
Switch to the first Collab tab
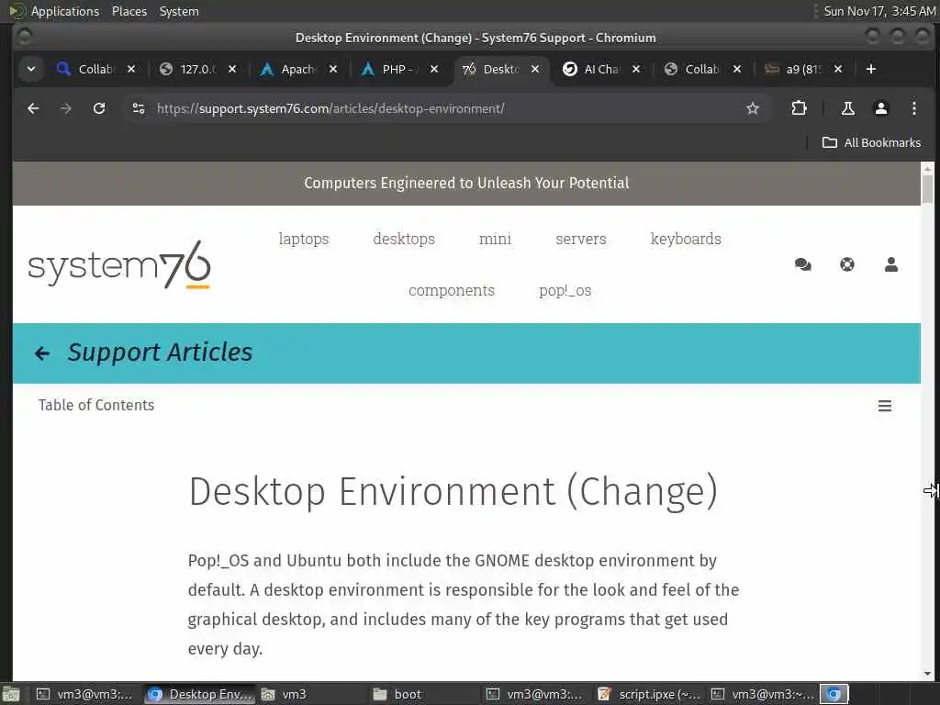click(x=95, y=69)
